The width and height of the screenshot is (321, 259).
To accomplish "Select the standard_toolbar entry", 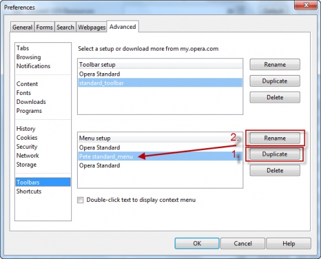I will coord(160,83).
